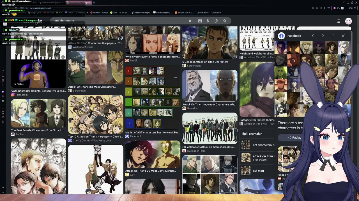Open the usefull web bookmarks folder
The image size is (359, 201).
click(203, 13)
